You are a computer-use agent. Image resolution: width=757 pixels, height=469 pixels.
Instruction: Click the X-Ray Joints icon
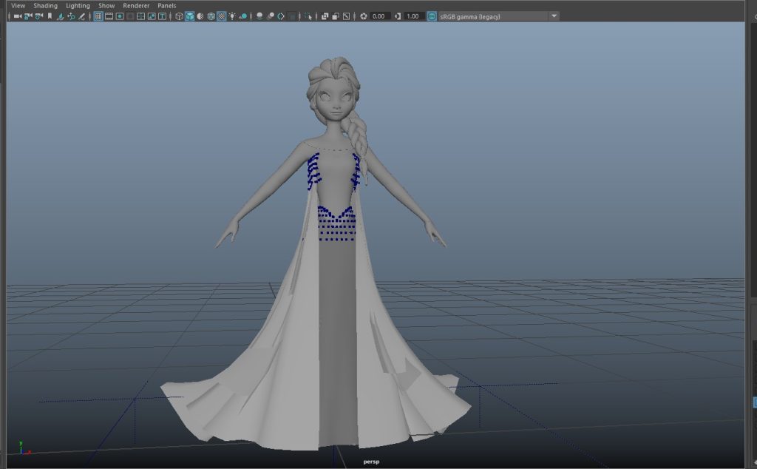coord(346,16)
